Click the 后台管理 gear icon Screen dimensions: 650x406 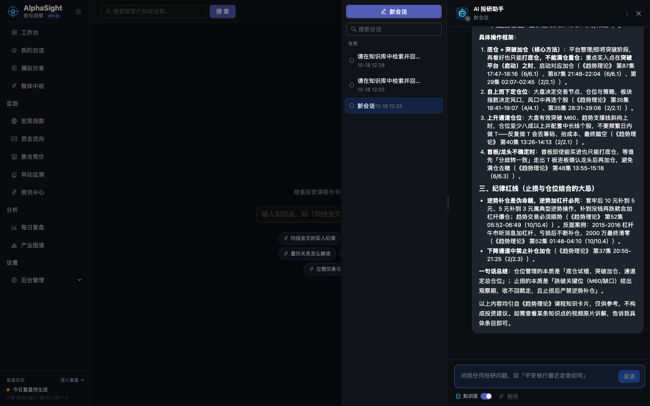click(14, 280)
